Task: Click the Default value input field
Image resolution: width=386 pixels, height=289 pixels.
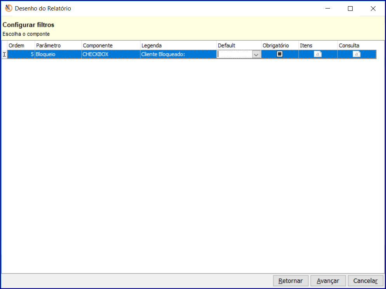Action: click(235, 54)
